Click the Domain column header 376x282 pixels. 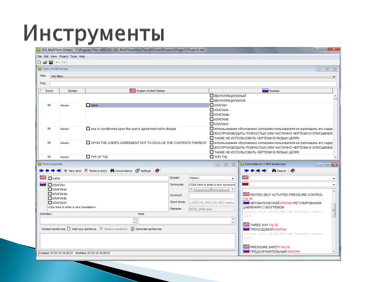pyautogui.click(x=72, y=91)
